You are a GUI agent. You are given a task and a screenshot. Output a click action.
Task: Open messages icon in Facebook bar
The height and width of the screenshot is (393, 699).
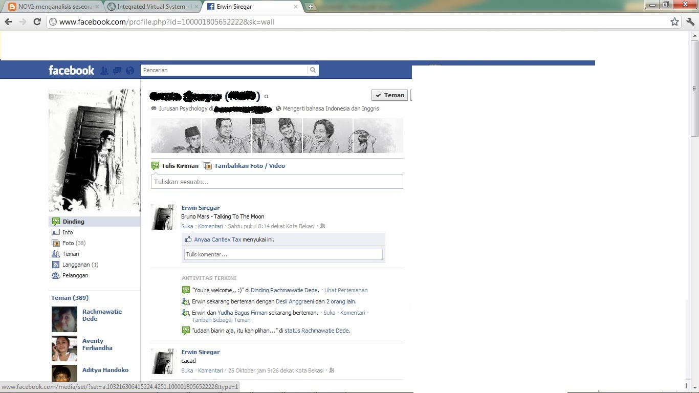click(117, 71)
